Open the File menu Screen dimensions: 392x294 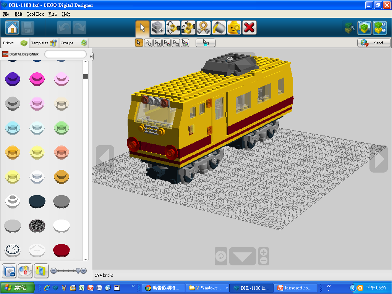(x=6, y=14)
